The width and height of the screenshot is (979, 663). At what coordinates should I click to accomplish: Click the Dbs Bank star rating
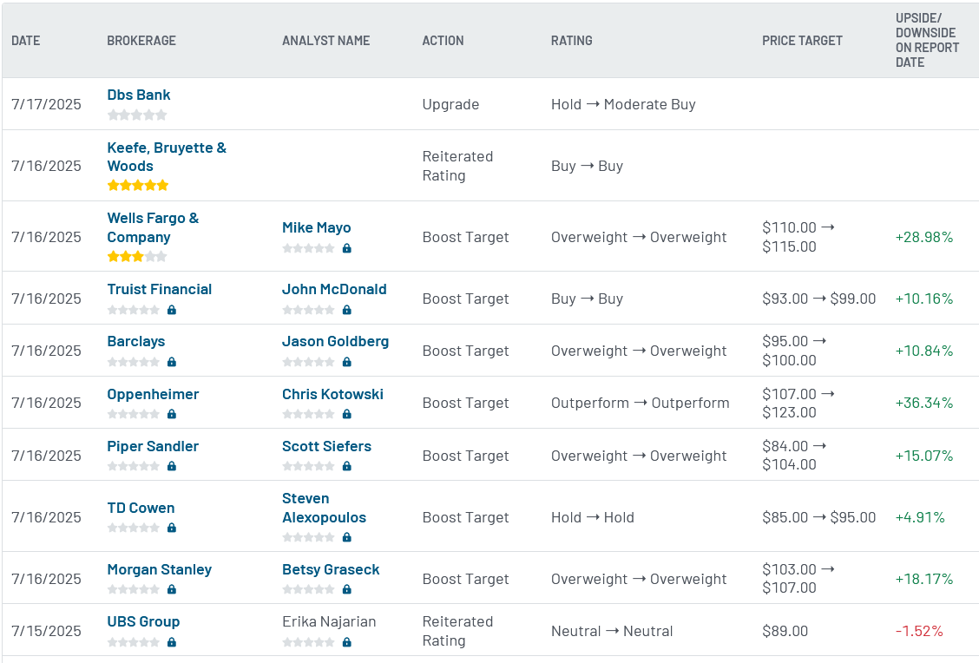(x=137, y=115)
